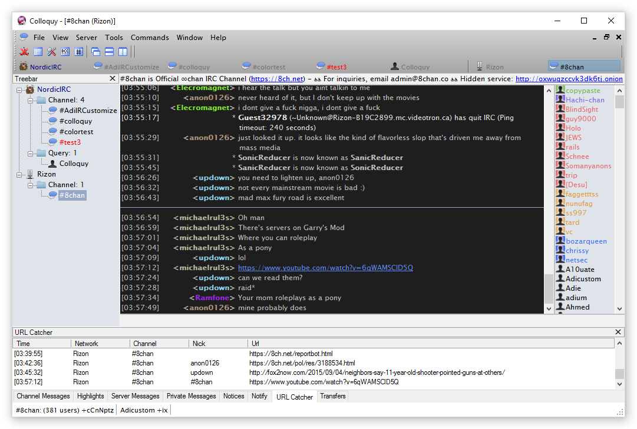Open the File menu
Viewport: 637px width, 429px height.
coord(39,37)
